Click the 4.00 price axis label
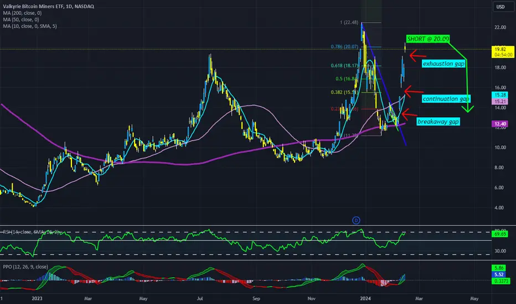Screen dimensions: 516x304 point(499,208)
